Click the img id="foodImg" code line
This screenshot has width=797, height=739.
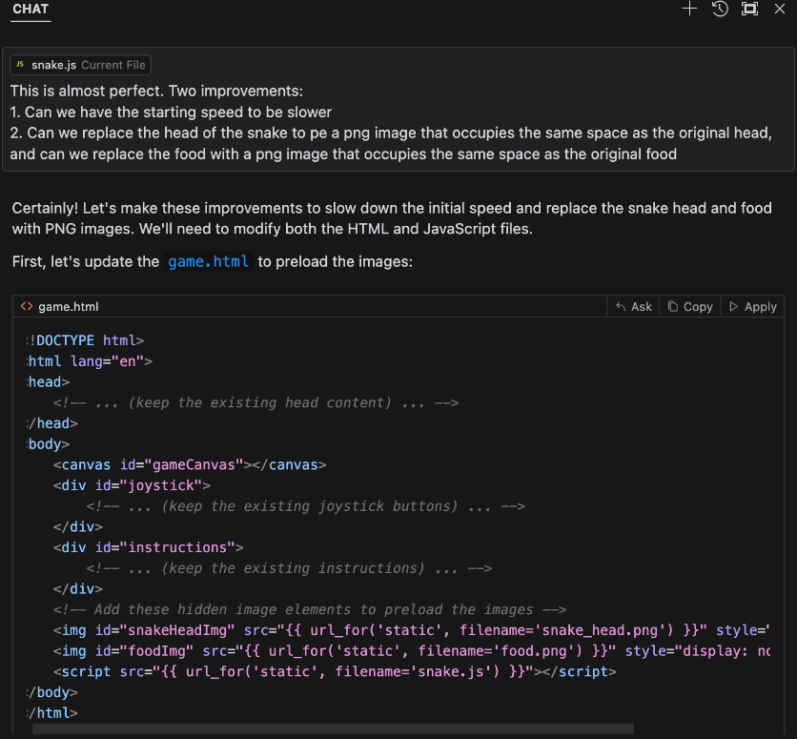[x=411, y=651]
